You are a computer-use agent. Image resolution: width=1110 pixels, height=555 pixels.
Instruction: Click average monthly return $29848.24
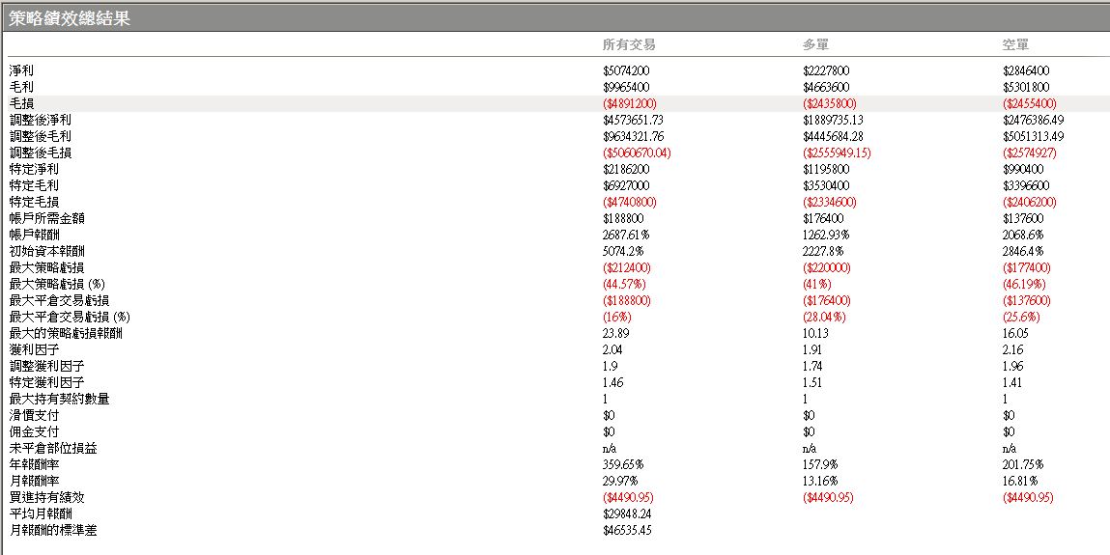(x=627, y=513)
